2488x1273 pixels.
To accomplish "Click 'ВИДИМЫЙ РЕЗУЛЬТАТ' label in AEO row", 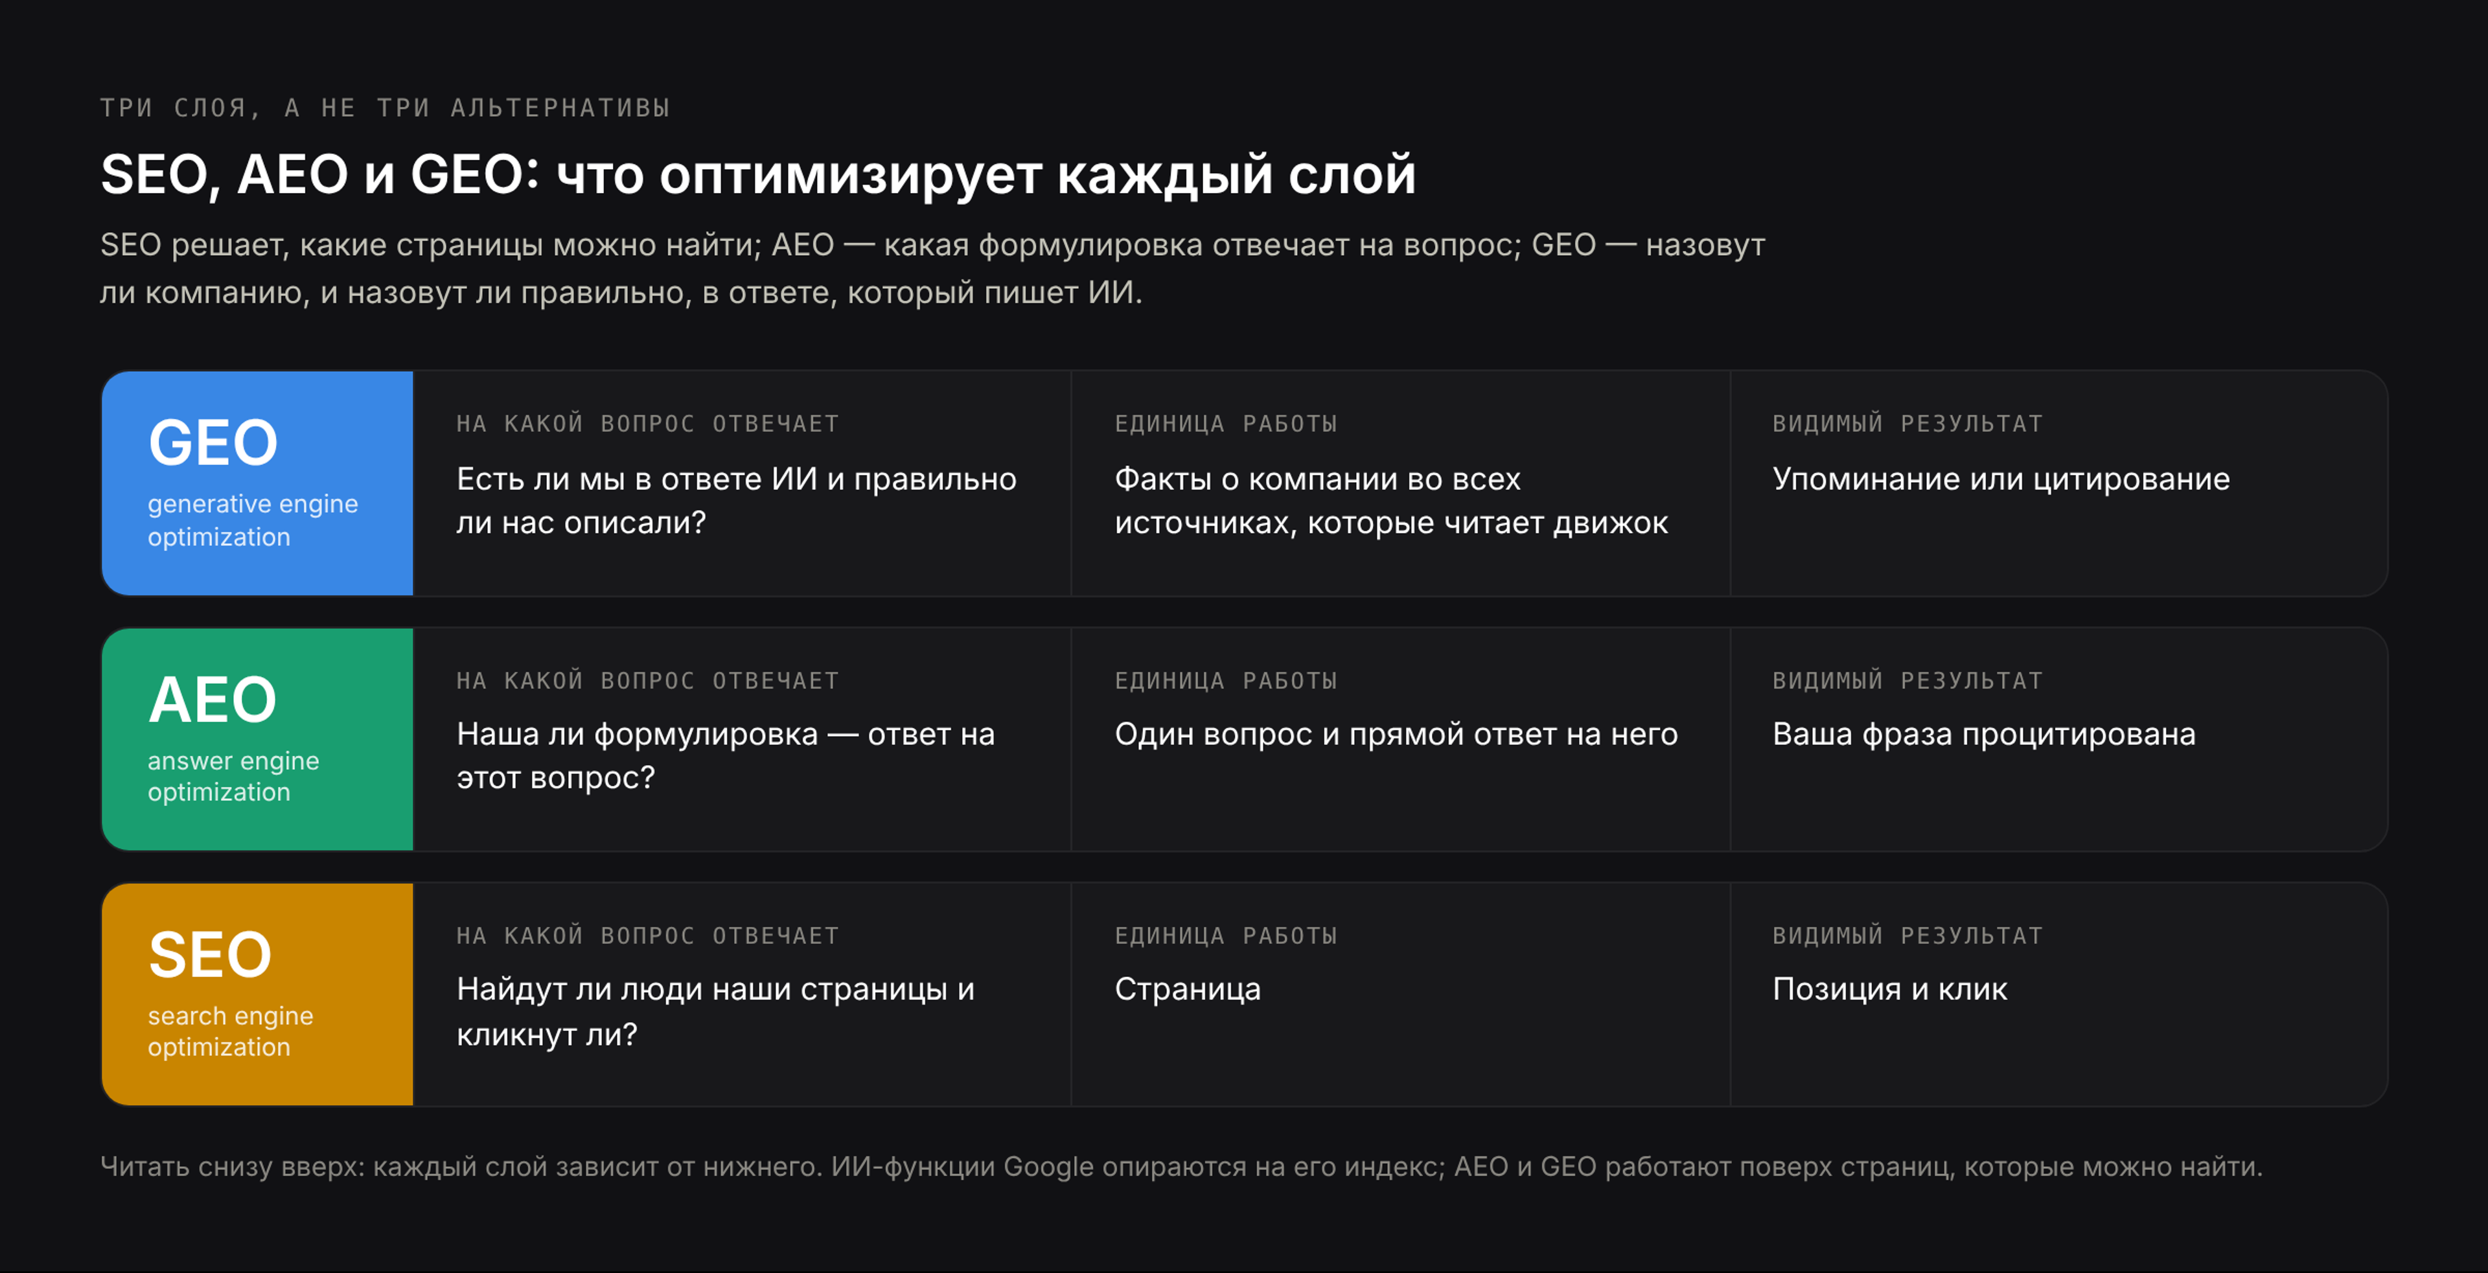I will pyautogui.click(x=1907, y=681).
